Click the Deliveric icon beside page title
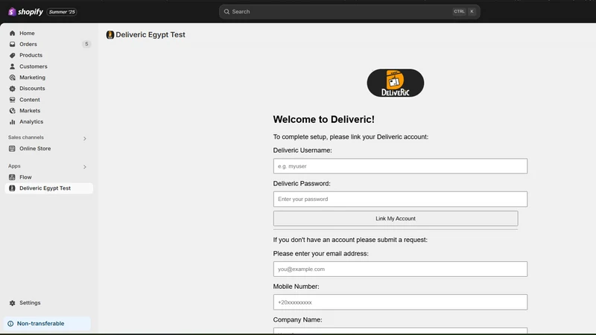The width and height of the screenshot is (596, 335). click(110, 35)
